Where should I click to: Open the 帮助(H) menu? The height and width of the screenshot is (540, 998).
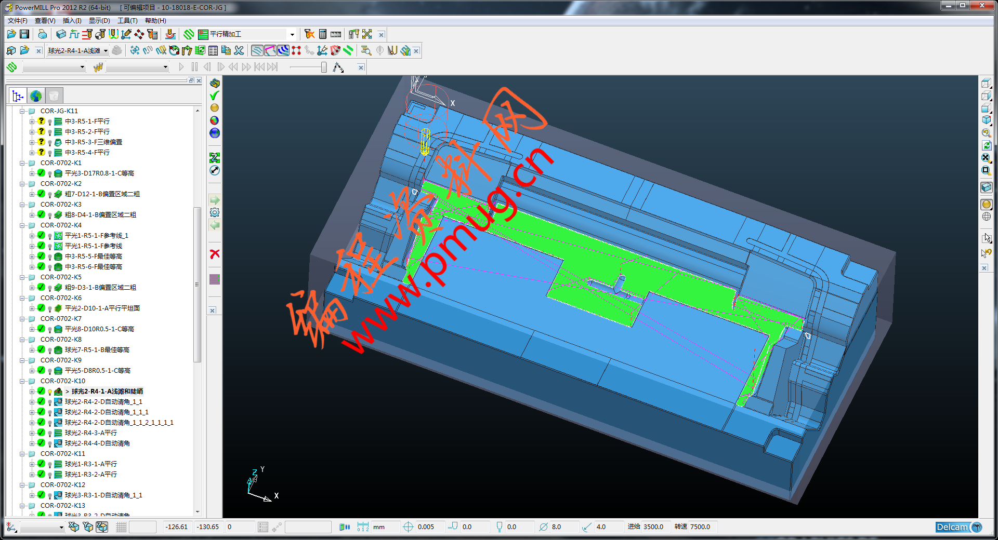(155, 21)
